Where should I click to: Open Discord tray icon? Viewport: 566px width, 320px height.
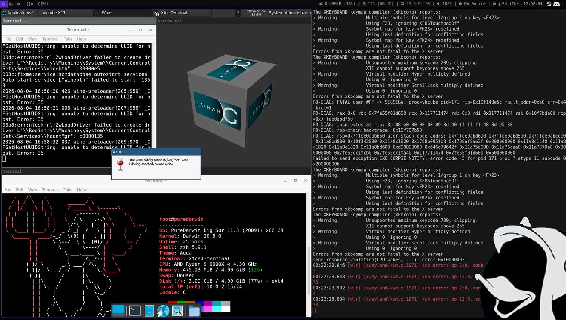pos(557,4)
